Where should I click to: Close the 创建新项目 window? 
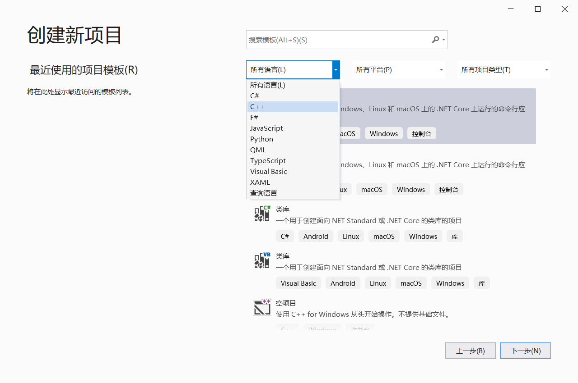[x=565, y=9]
